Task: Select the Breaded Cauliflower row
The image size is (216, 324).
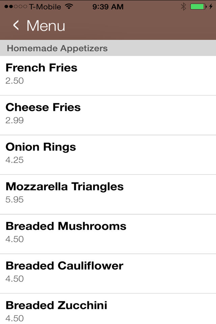Action: 108,274
